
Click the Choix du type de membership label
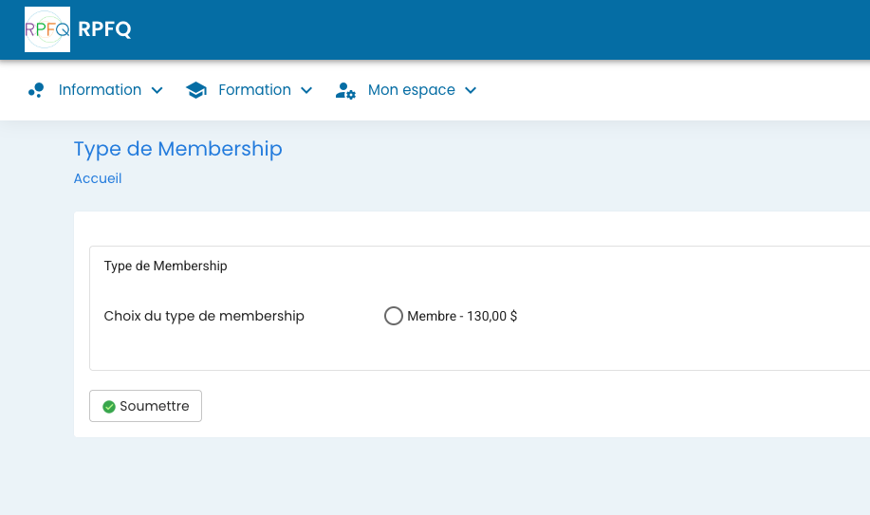point(204,316)
